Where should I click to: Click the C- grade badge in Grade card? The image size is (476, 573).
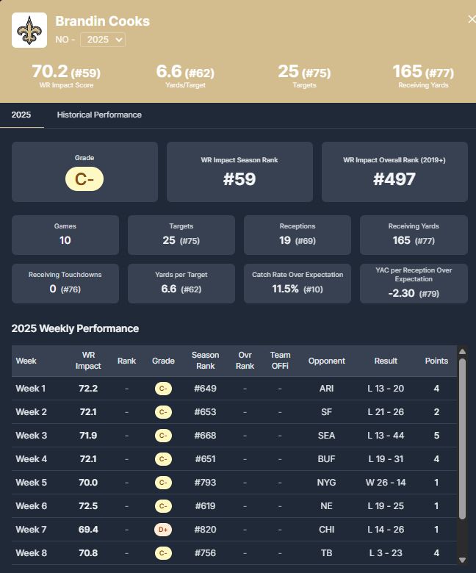(x=84, y=179)
